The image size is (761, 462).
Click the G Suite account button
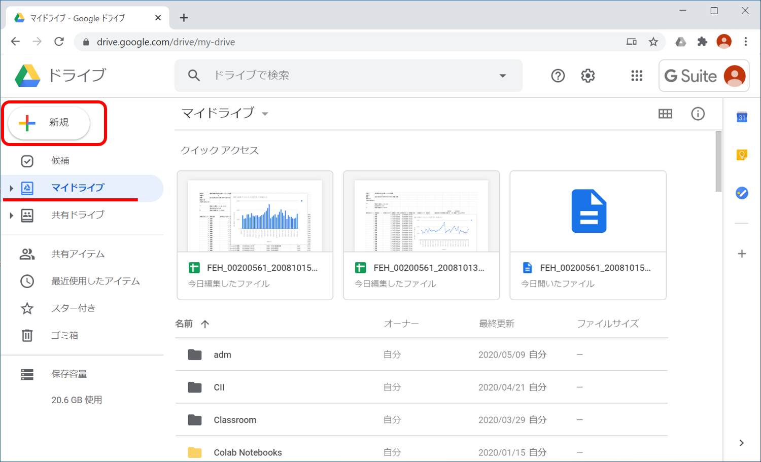[x=704, y=76]
